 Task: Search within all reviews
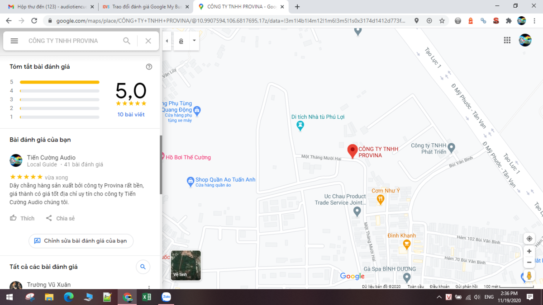[x=143, y=267]
